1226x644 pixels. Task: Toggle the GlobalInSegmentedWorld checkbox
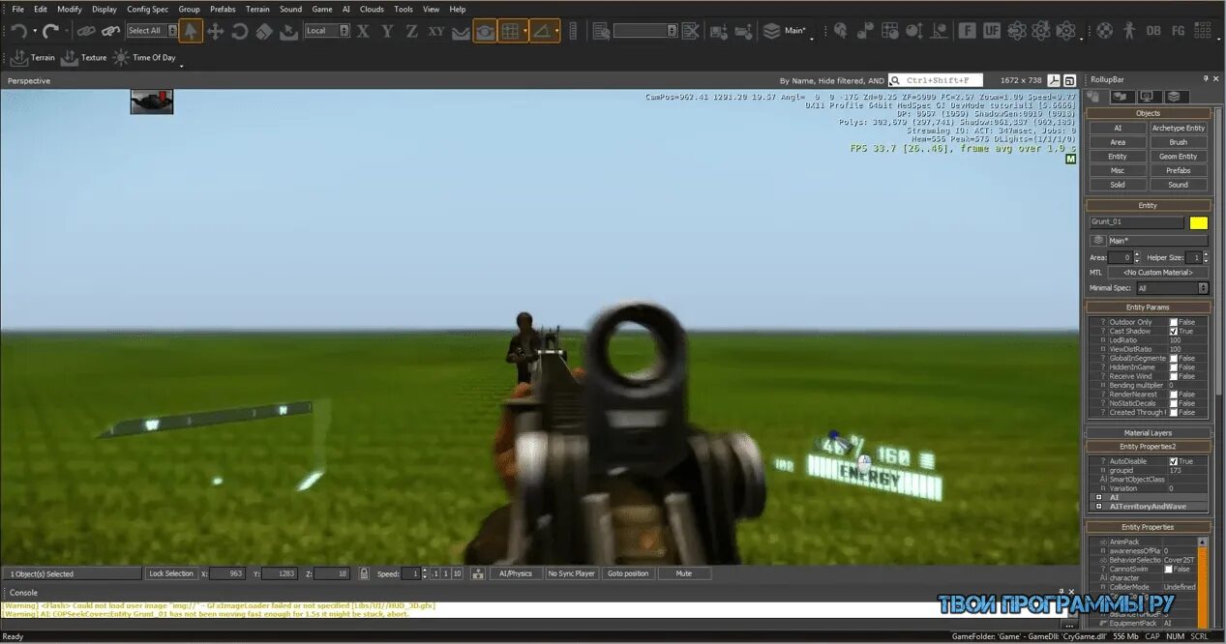(x=1174, y=358)
